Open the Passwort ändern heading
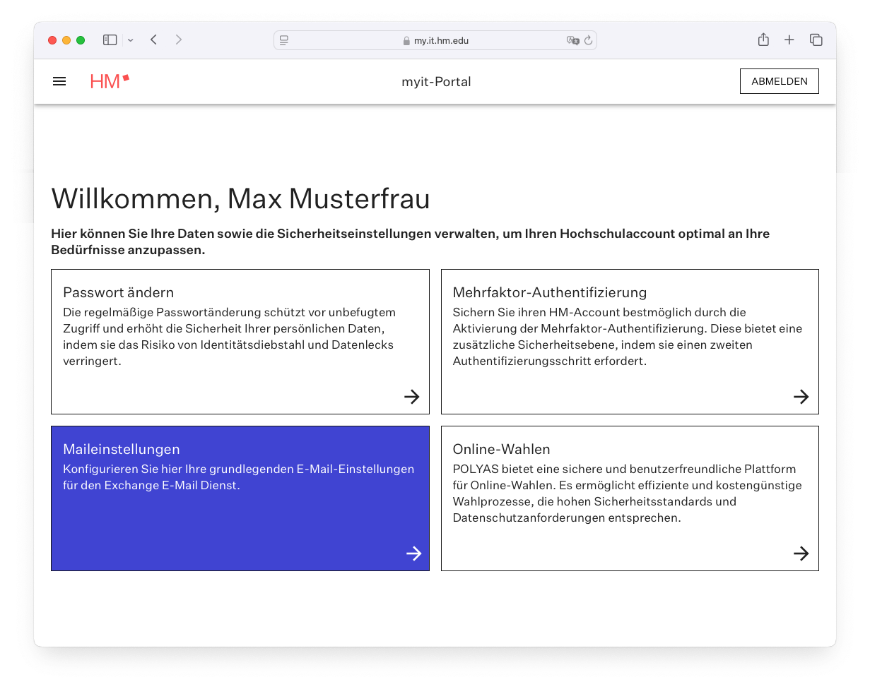 [x=118, y=292]
